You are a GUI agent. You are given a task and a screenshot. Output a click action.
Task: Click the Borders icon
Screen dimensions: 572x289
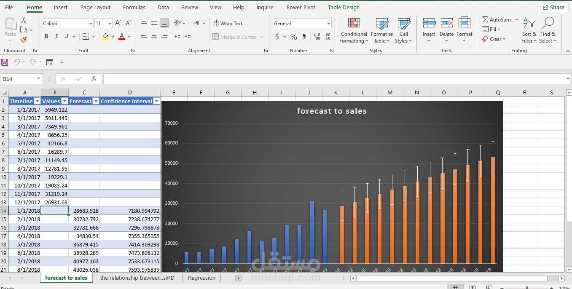[x=86, y=37]
